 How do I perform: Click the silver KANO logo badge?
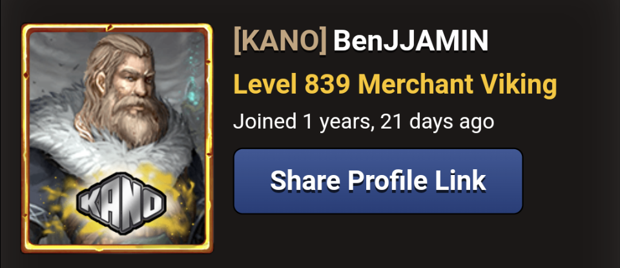click(121, 203)
